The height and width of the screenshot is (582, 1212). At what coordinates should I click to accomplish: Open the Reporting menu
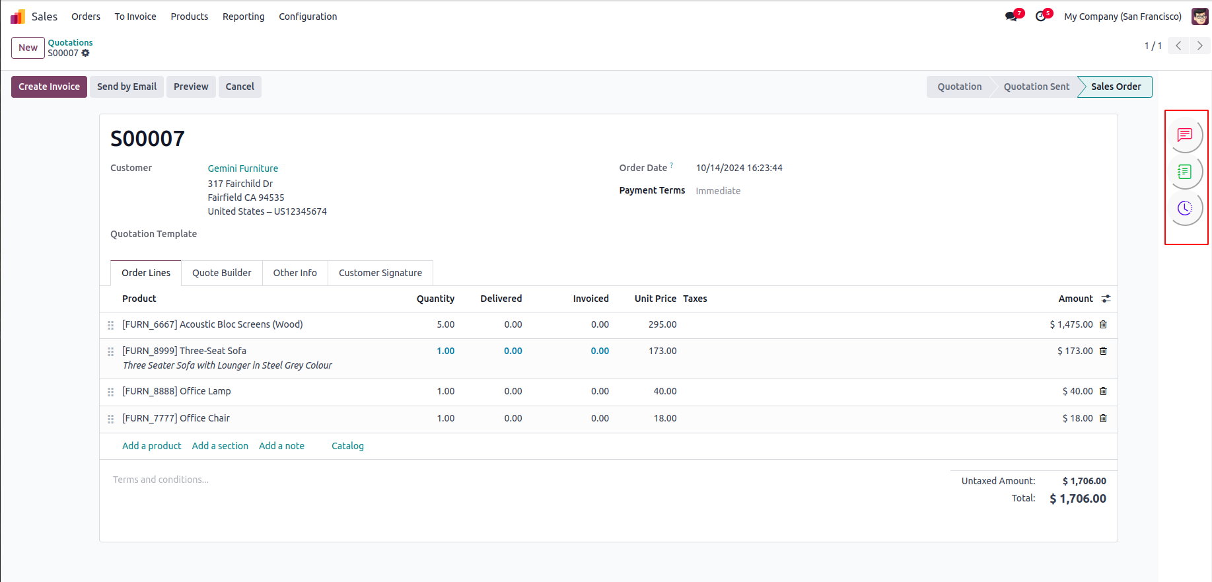(243, 17)
